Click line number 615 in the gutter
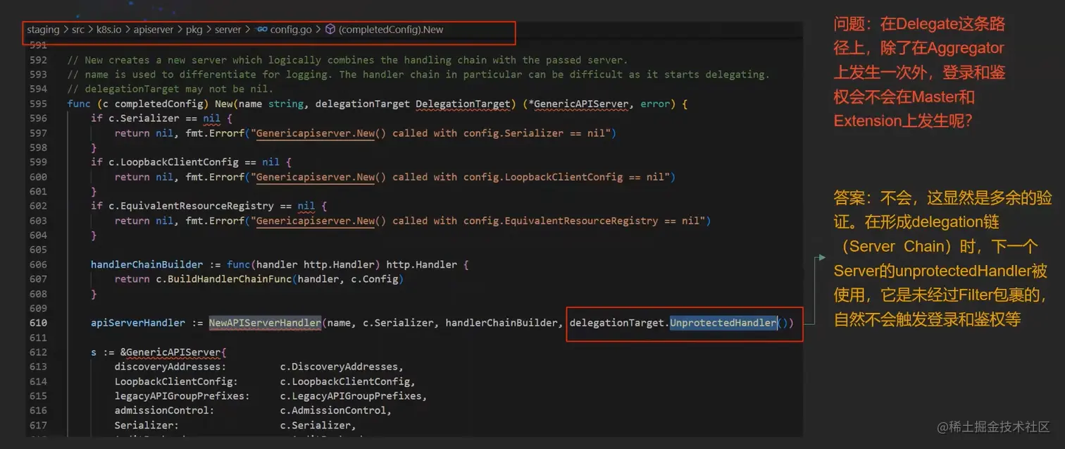 point(39,396)
